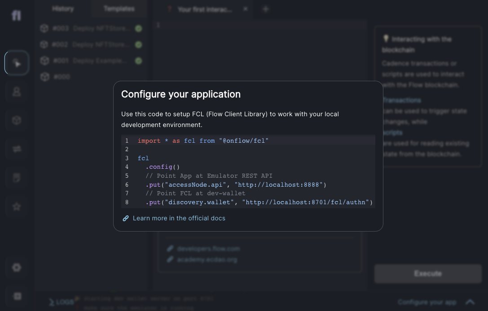The width and height of the screenshot is (488, 311).
Task: Click the green success badge on #003
Action: (x=138, y=29)
